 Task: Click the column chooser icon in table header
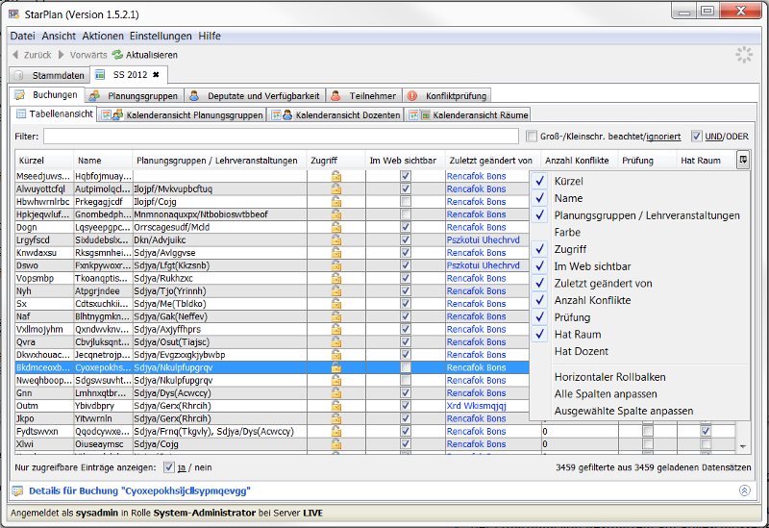743,160
